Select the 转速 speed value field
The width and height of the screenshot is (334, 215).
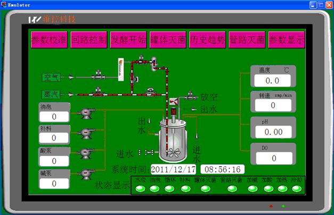coord(273,105)
